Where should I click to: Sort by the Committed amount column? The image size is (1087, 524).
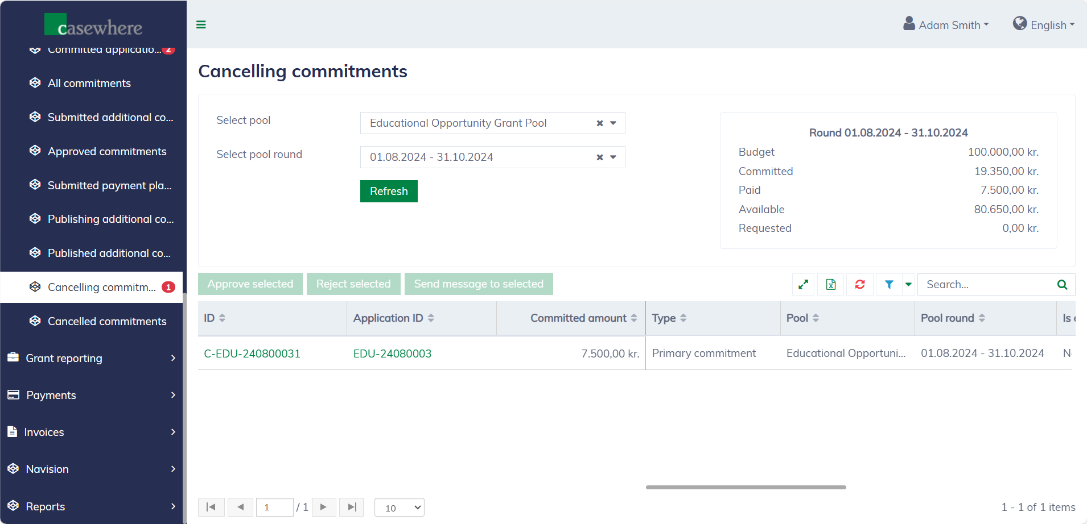pos(578,318)
